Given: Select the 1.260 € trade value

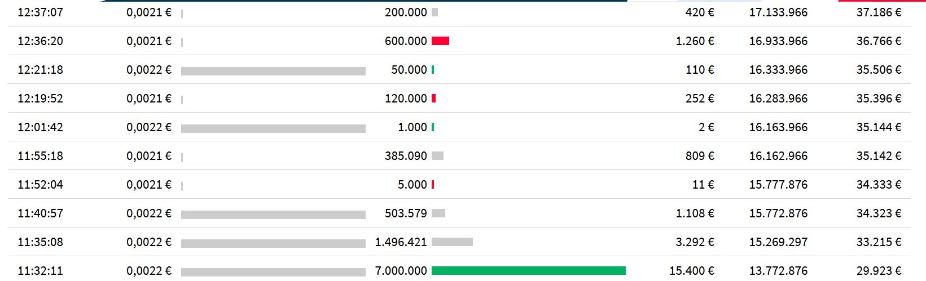Looking at the screenshot, I should click(695, 41).
